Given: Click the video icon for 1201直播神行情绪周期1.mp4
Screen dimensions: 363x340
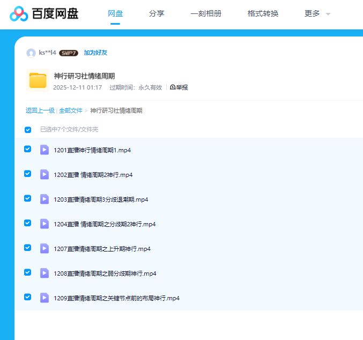Looking at the screenshot, I should (45, 150).
